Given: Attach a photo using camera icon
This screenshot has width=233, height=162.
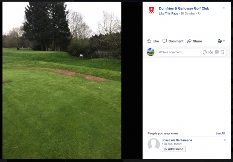Looking at the screenshot, I should click(x=211, y=52).
